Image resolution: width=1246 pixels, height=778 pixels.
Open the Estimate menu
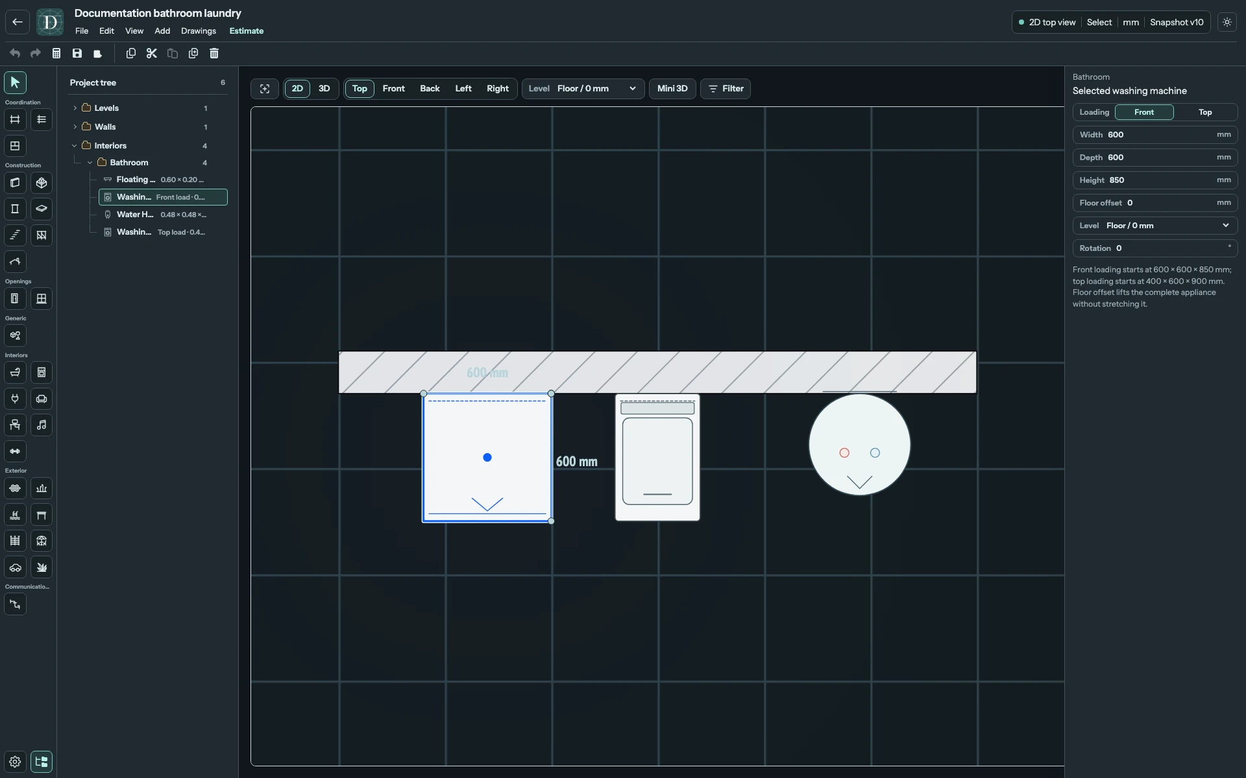point(247,31)
